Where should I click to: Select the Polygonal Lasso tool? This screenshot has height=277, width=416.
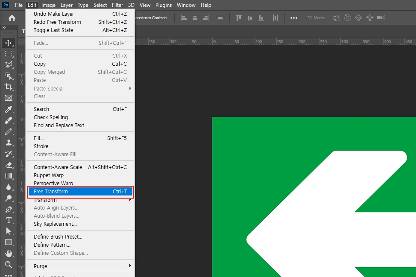[9, 65]
